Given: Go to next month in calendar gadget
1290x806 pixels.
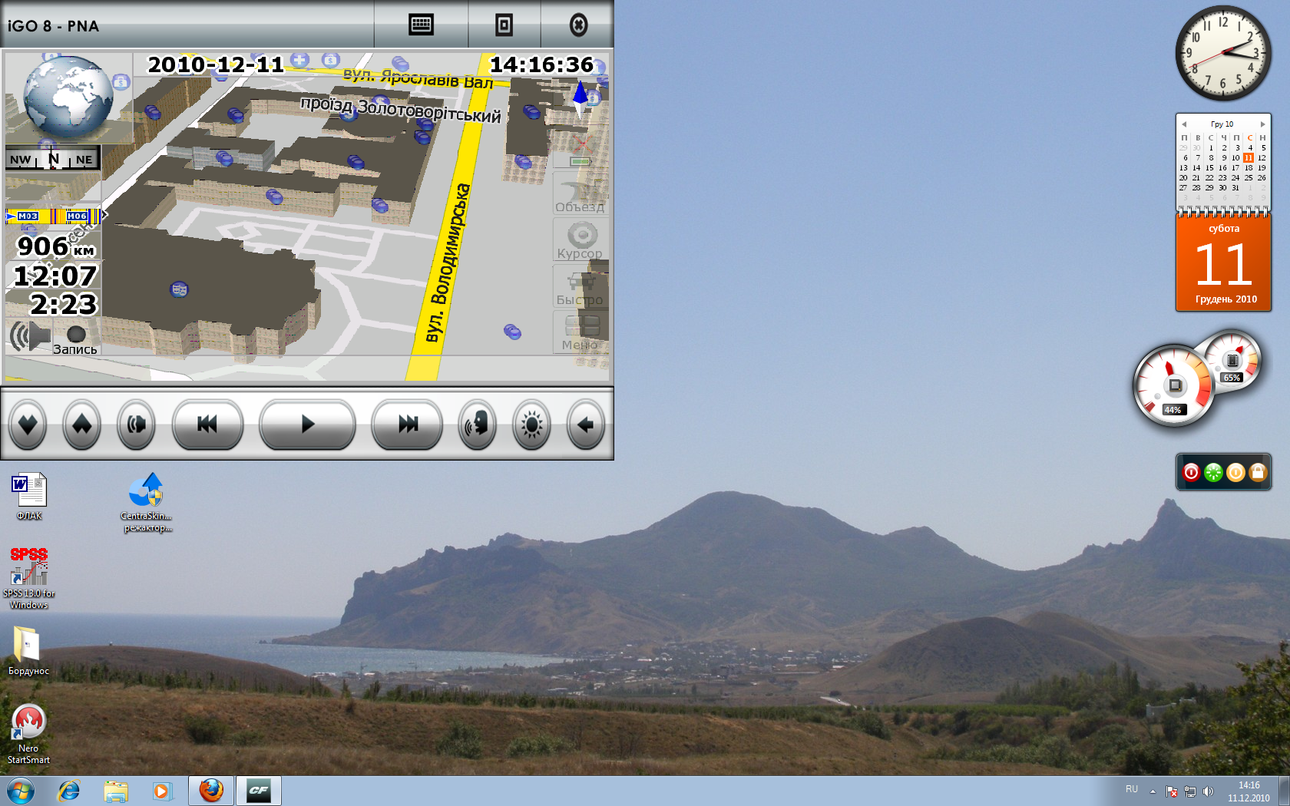Looking at the screenshot, I should [x=1262, y=124].
